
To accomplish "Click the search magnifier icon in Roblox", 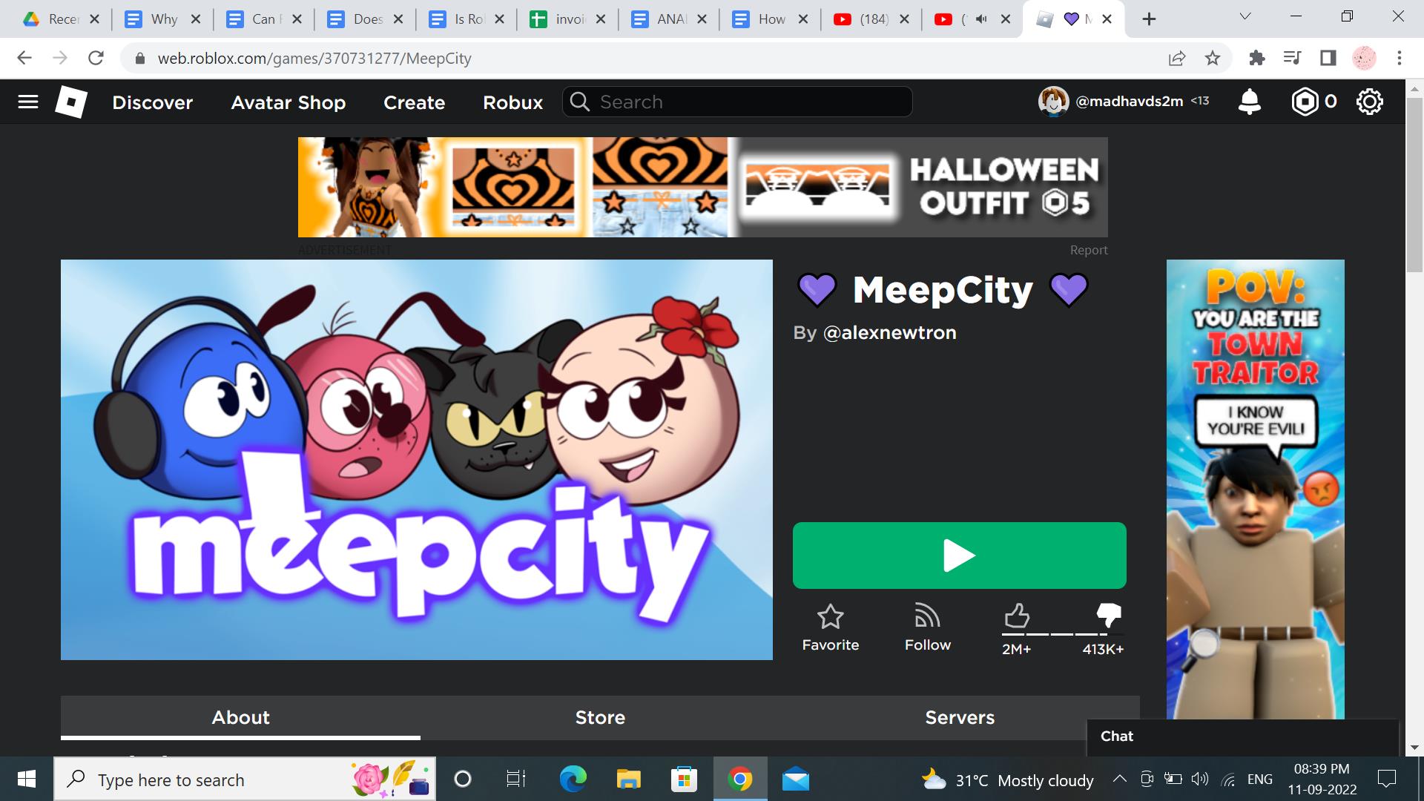I will pos(580,102).
